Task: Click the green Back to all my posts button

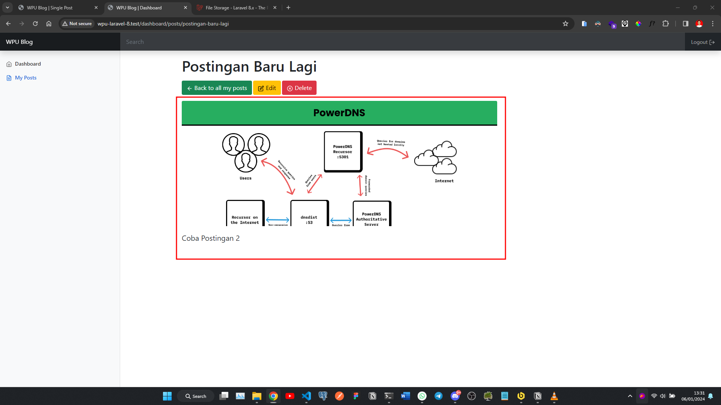Action: [217, 88]
